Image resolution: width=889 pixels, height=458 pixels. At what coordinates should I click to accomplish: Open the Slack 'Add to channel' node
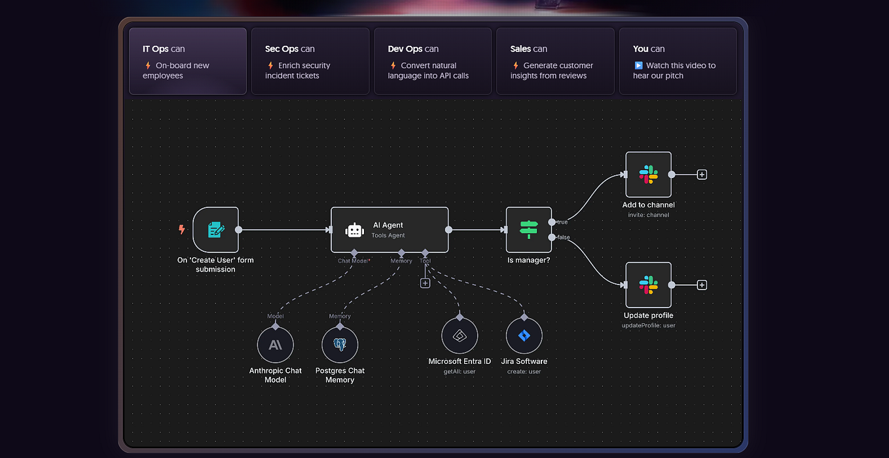point(648,175)
